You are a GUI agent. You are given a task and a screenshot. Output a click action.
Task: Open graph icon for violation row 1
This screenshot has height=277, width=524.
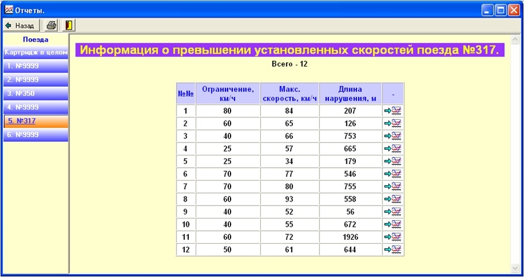(392, 111)
